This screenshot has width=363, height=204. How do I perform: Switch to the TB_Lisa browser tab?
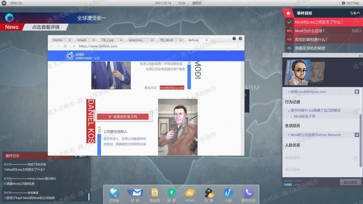coord(108,40)
